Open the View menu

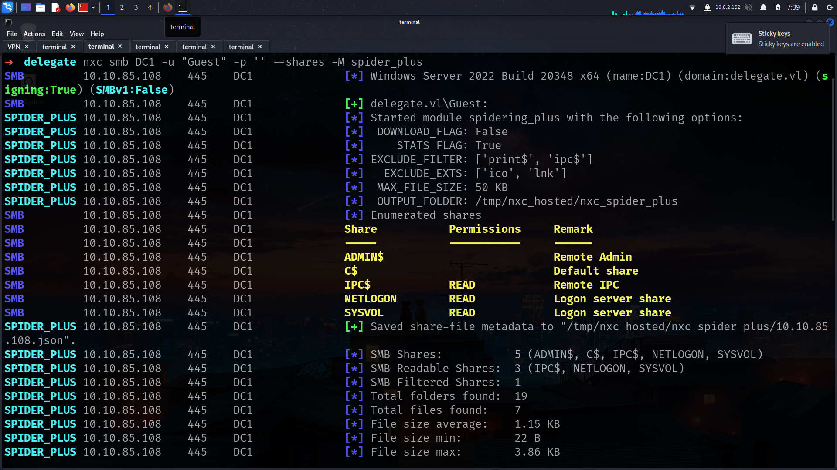tap(77, 34)
